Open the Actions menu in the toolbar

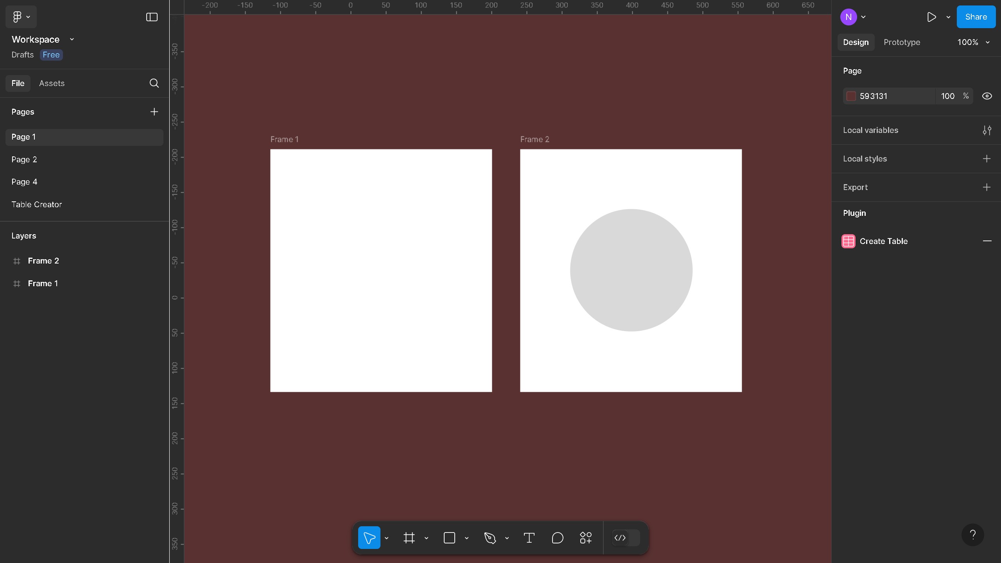[x=585, y=538]
